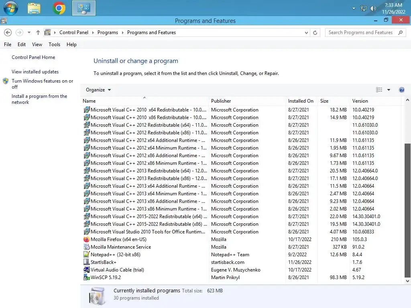Open the File menu

(8, 45)
